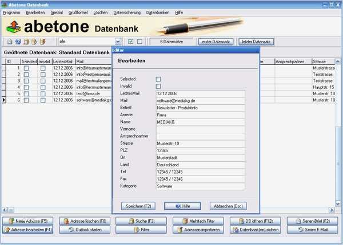Viewport: 343px width, 245px height.
Task: Click the abetone logo icon in the banner
Action: (14, 27)
